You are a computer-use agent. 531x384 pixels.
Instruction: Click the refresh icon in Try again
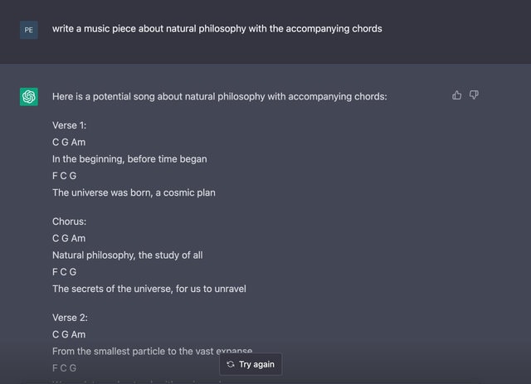point(231,364)
